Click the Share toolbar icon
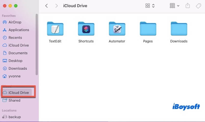The width and height of the screenshot is (205, 122). click(x=188, y=6)
